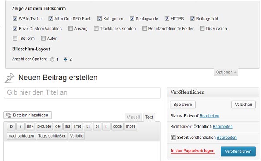Collapse the Optionen screen options tab
Image resolution: width=261 pixels, height=161 pixels.
226,72
